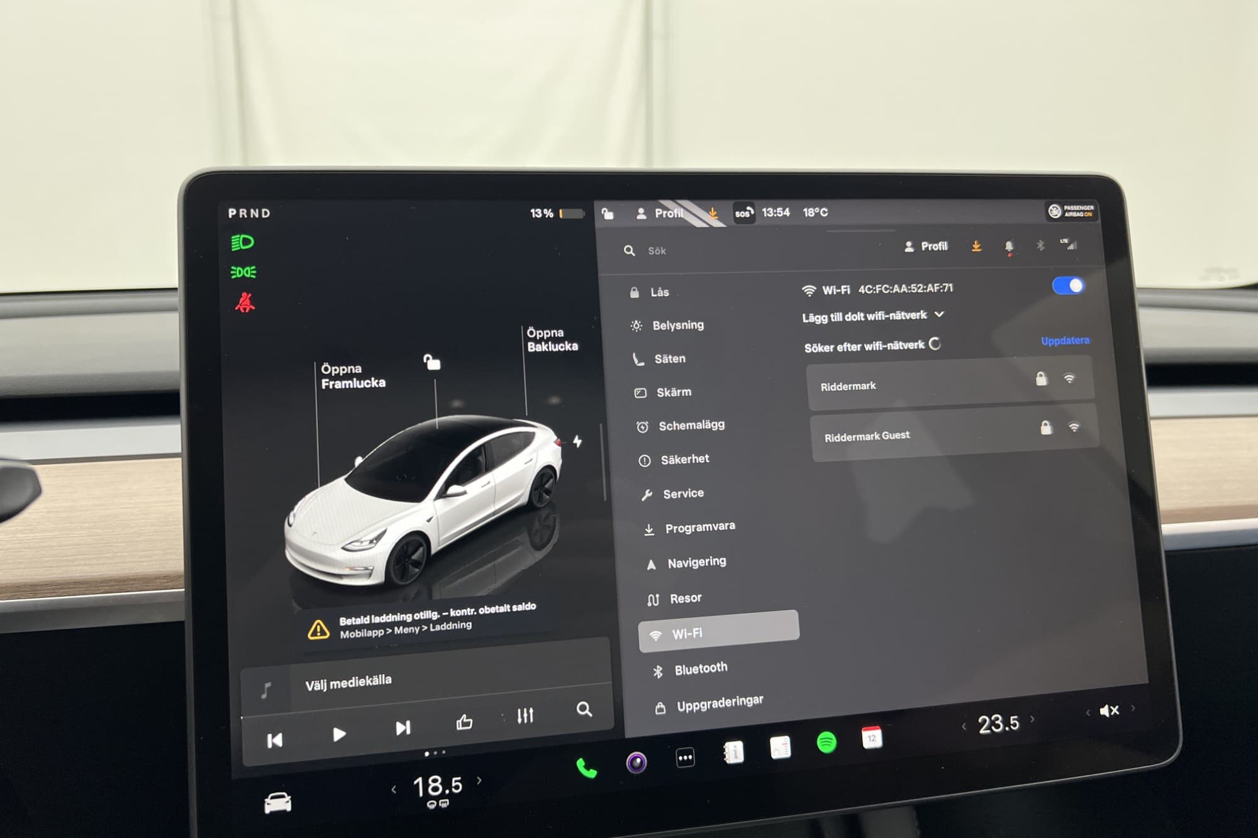This screenshot has width=1258, height=838.
Task: Start media playback with play button
Action: (x=339, y=734)
